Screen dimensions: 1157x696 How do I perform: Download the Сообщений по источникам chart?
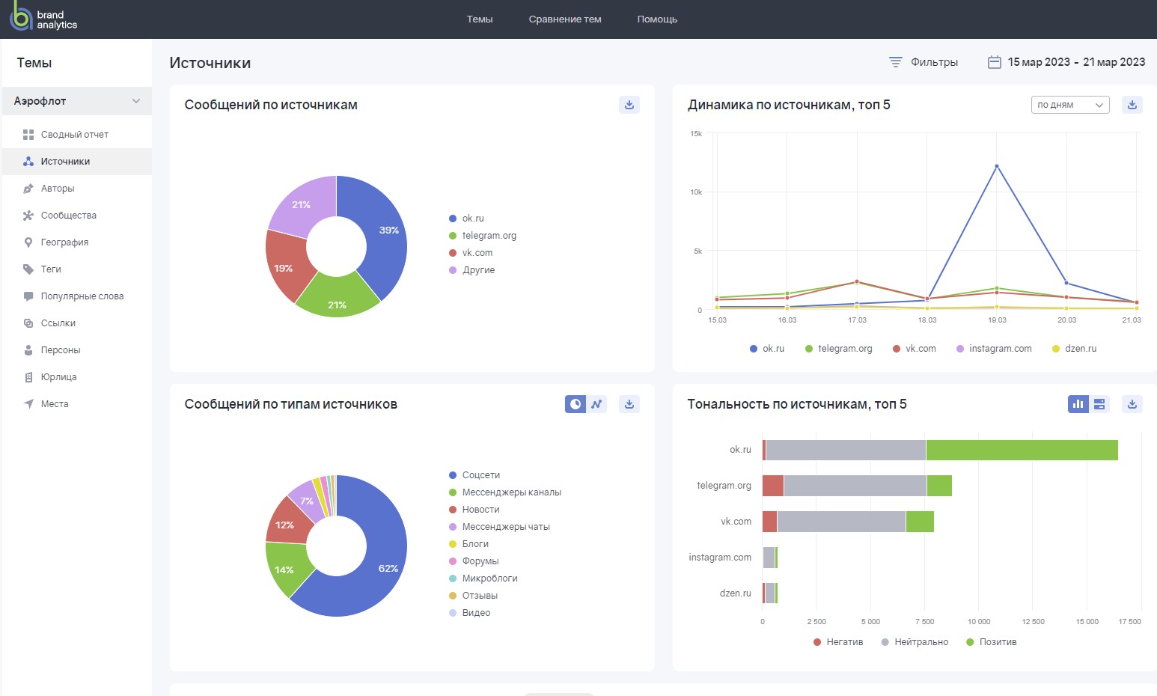pos(629,105)
